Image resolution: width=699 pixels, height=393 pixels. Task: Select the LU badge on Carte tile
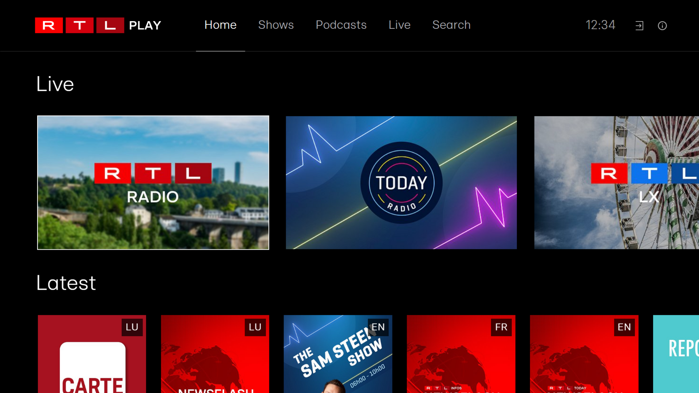tap(132, 327)
